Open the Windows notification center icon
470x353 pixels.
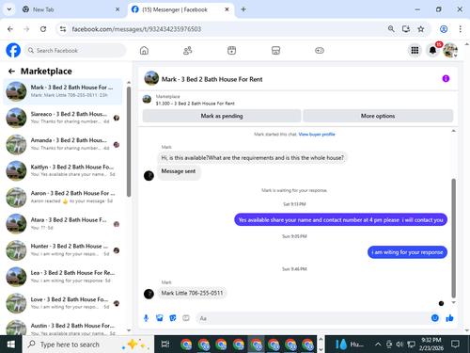click(x=455, y=345)
